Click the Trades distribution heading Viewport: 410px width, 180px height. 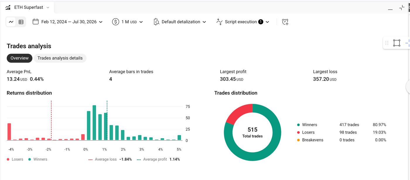pos(236,93)
